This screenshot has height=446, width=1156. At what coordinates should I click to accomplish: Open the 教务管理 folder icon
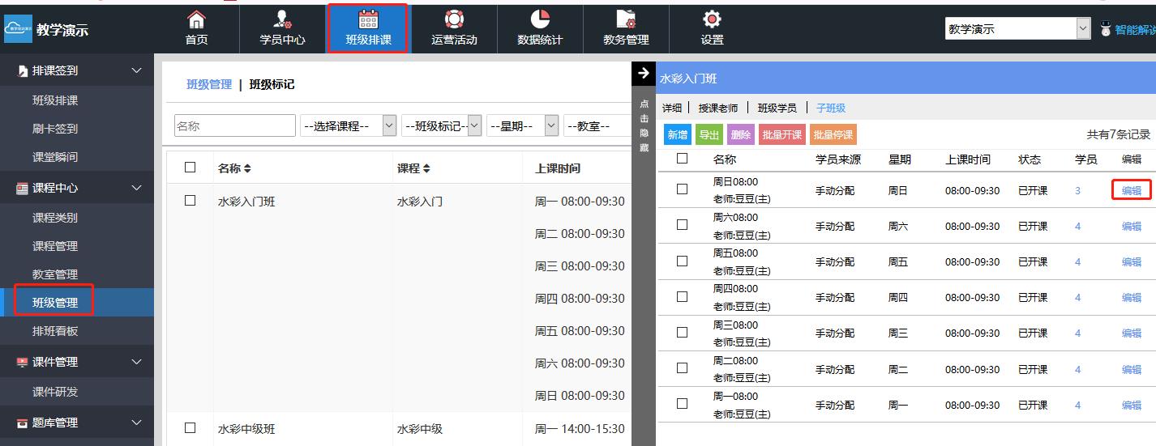(x=626, y=19)
